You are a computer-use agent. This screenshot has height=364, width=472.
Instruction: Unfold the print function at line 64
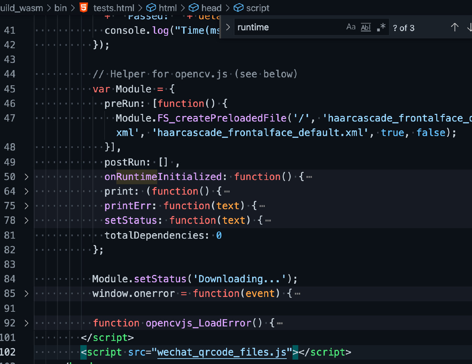26,191
